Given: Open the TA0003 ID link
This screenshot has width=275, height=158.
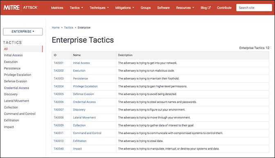Looking at the screenshot, I should coord(59,79).
